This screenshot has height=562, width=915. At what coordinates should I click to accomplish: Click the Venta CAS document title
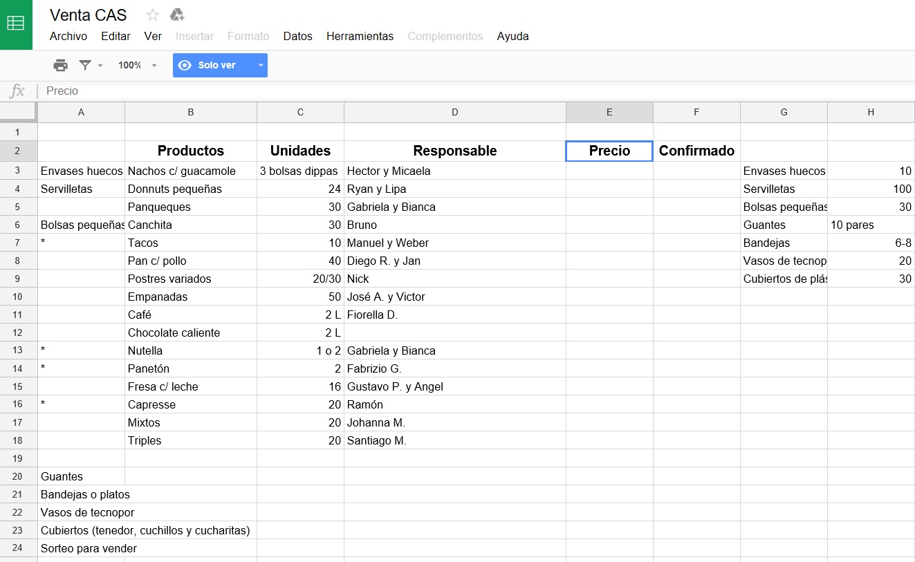89,15
